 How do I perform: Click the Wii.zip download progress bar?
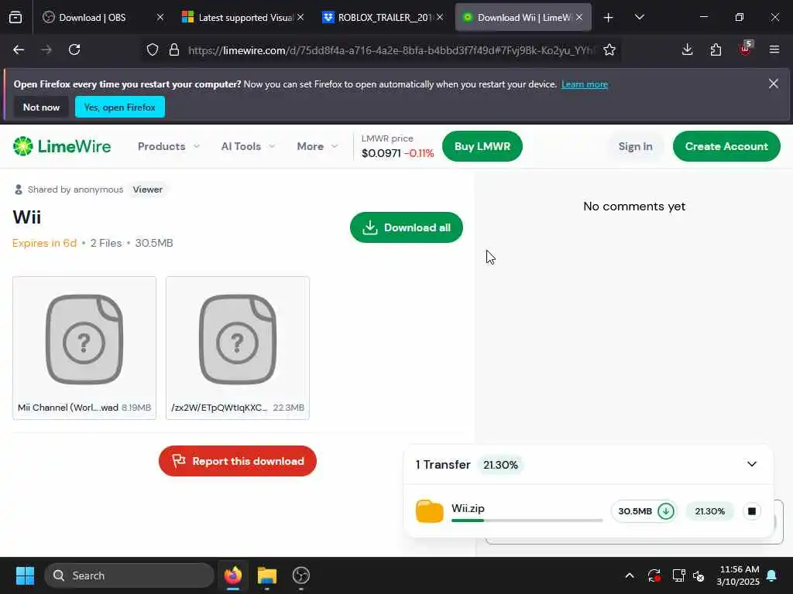click(527, 521)
